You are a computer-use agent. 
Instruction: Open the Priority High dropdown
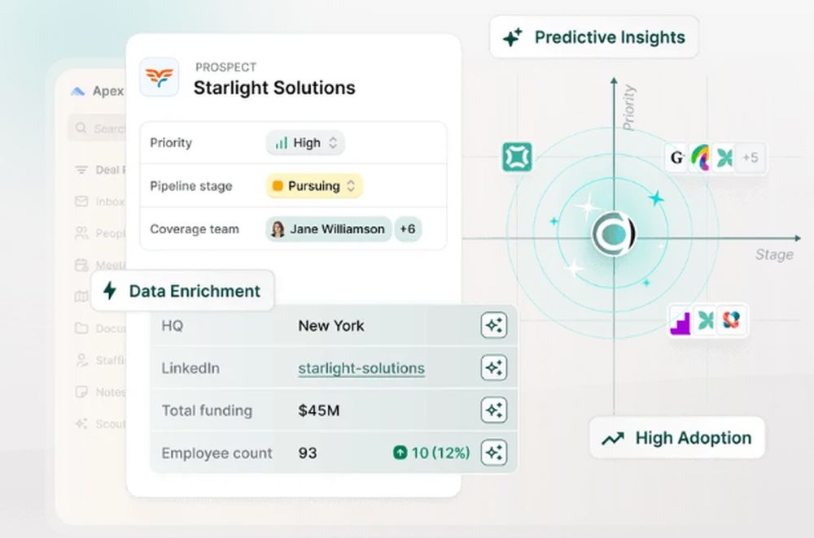pos(305,143)
